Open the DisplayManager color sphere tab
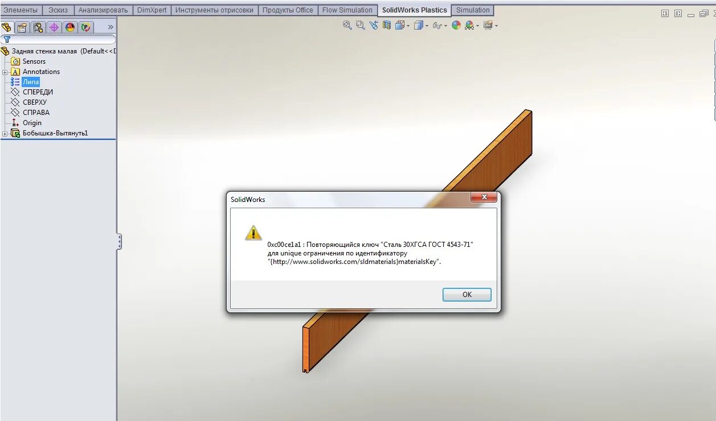This screenshot has height=421, width=716. 70,27
